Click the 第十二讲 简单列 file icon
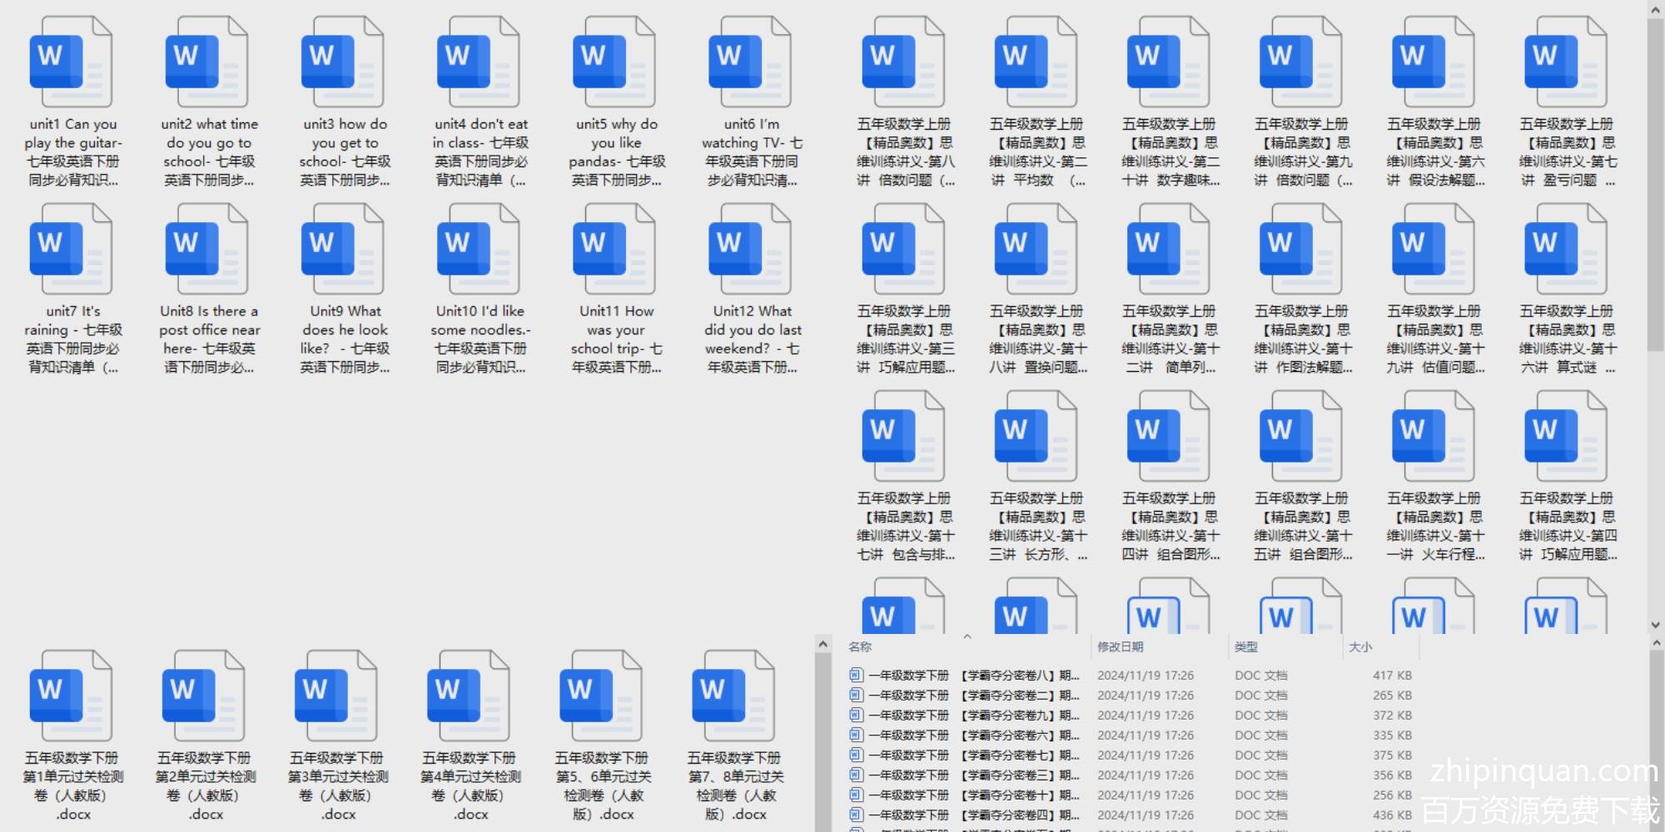1665x832 pixels. (1169, 250)
